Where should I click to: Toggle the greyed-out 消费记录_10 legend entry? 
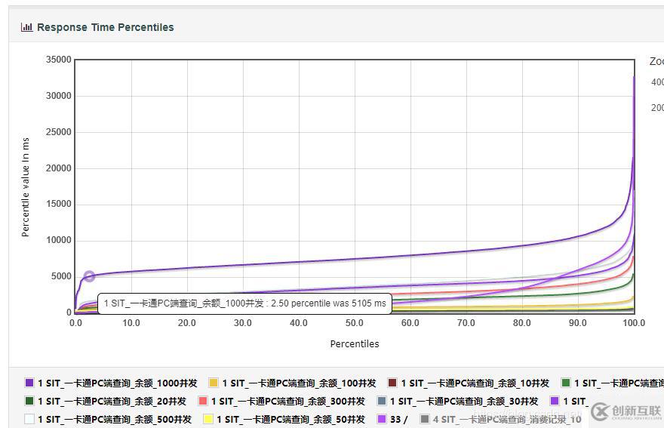(501, 419)
